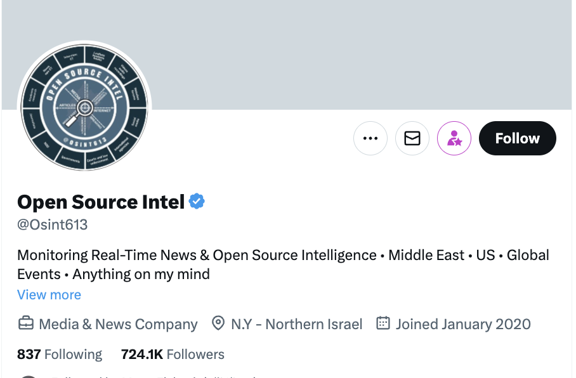Click the @Osint613 handle

pos(52,225)
